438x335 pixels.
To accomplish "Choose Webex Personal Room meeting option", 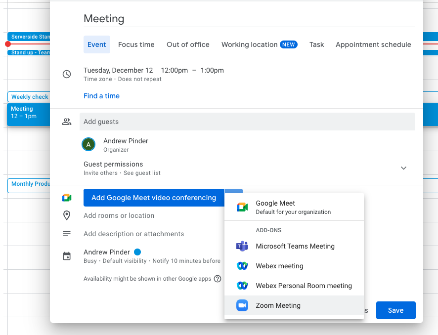I will click(x=294, y=286).
